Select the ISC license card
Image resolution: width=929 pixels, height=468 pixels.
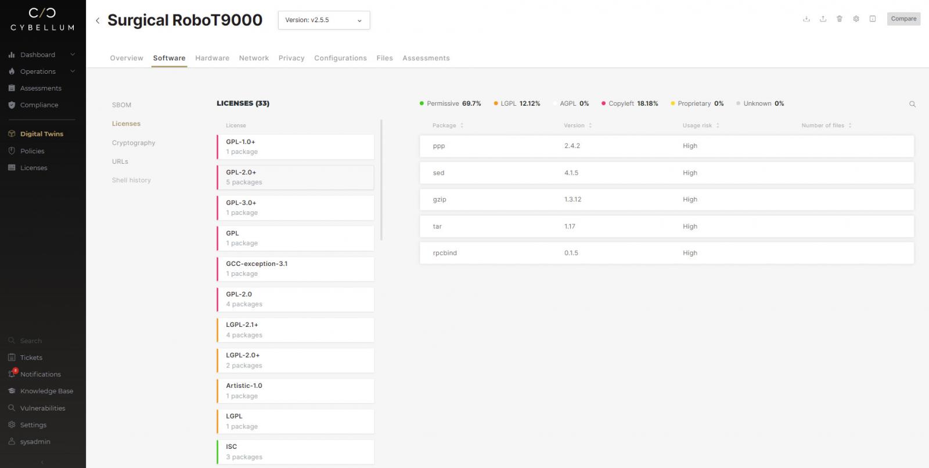(296, 452)
